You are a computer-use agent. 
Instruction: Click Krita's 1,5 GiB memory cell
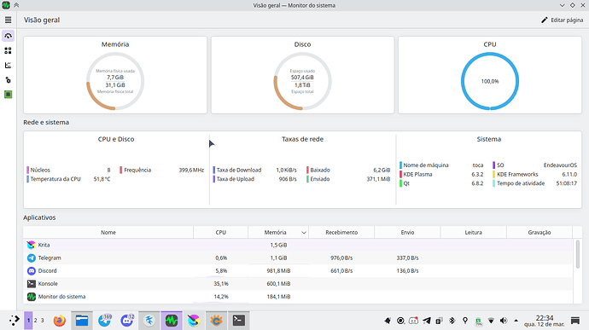click(278, 245)
